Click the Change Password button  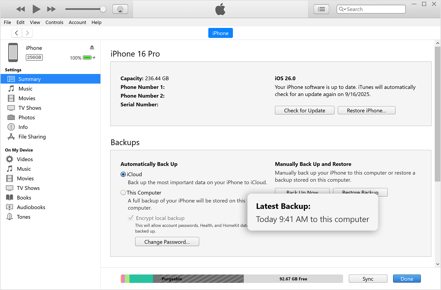(167, 241)
